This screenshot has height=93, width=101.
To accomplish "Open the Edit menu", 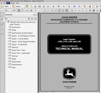I will tap(5, 3).
